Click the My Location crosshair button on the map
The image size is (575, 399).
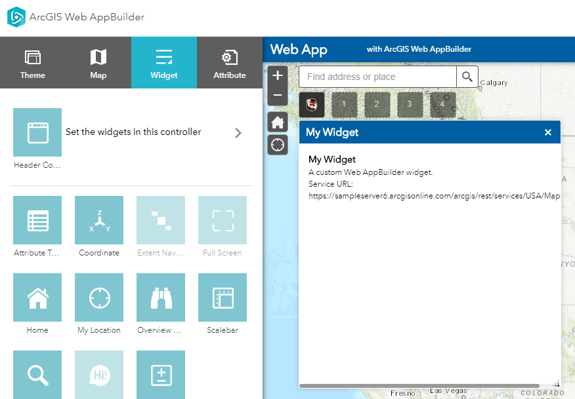[277, 145]
